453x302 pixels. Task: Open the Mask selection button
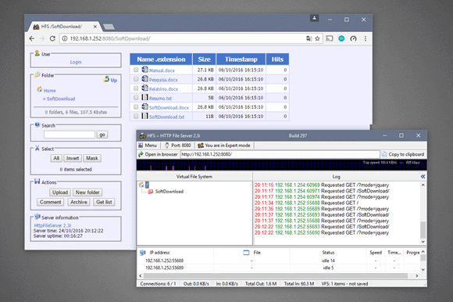coord(92,158)
